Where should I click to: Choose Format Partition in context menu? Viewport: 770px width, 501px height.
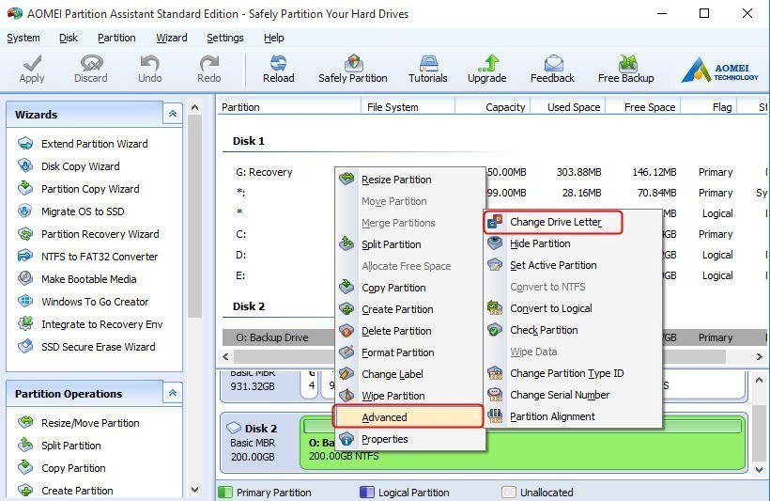410,352
